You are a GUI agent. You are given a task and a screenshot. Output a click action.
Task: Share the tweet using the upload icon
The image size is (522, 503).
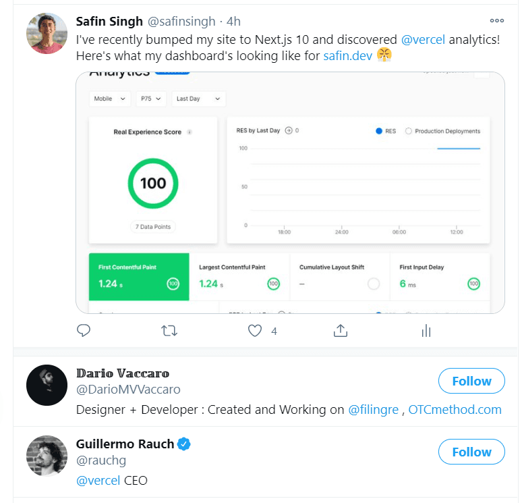coord(340,330)
